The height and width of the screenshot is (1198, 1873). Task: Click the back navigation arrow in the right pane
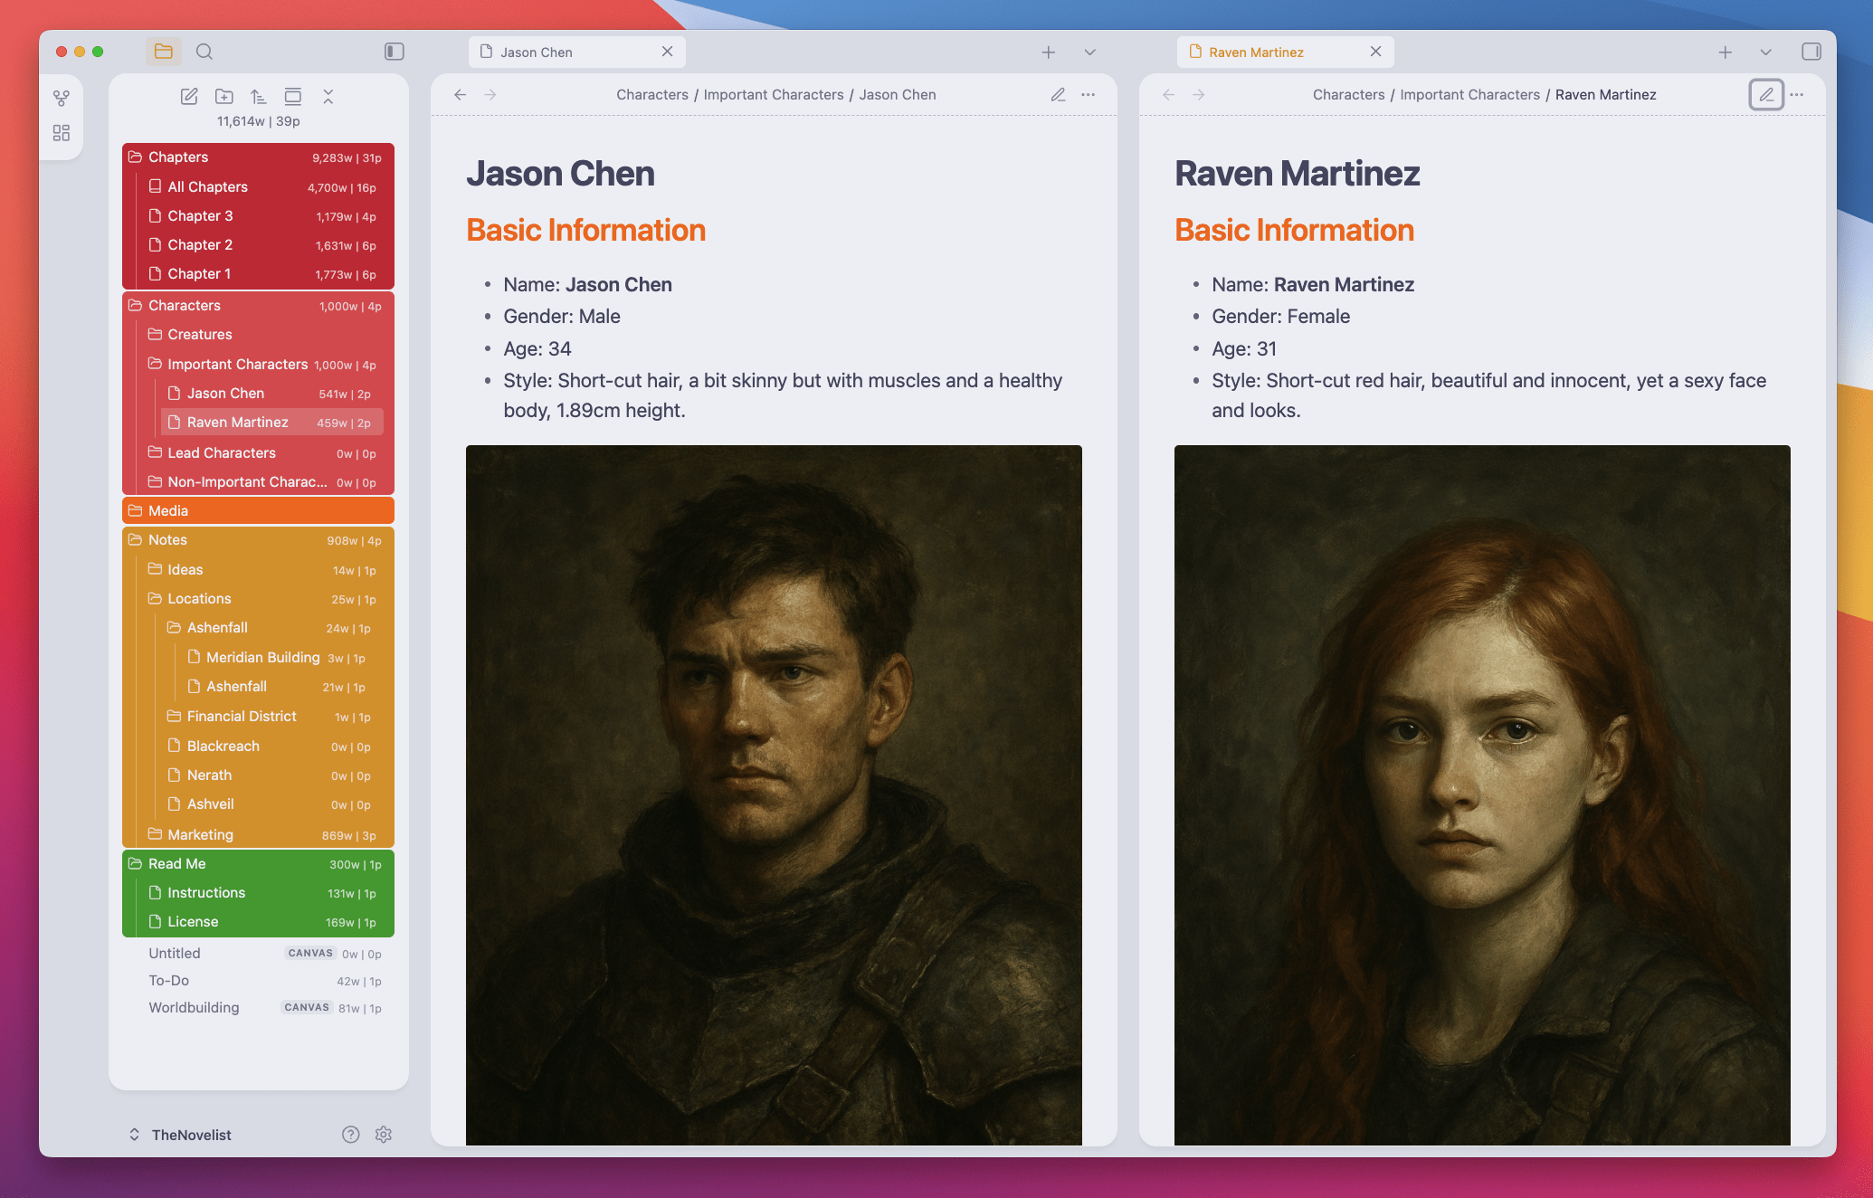pyautogui.click(x=1168, y=94)
